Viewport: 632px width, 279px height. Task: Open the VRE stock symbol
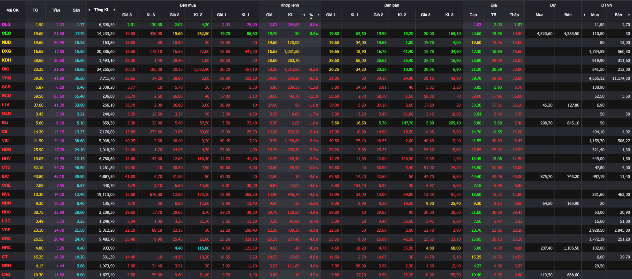click(6, 230)
